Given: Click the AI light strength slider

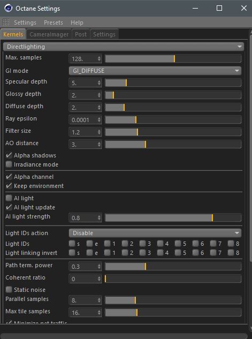Looking at the screenshot, I should pos(173,218).
